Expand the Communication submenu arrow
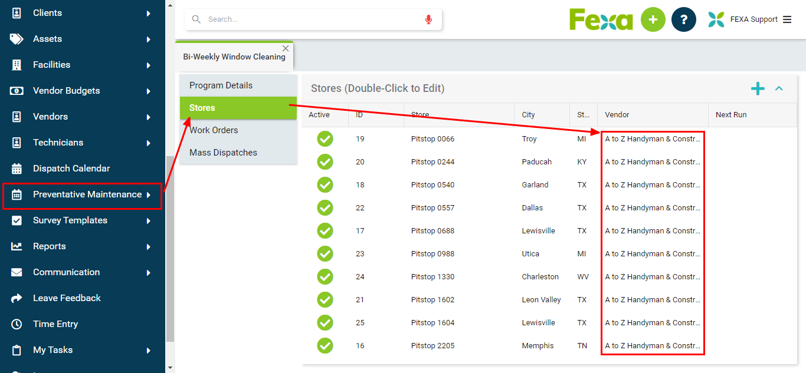Image resolution: width=806 pixels, height=373 pixels. pyautogui.click(x=149, y=272)
